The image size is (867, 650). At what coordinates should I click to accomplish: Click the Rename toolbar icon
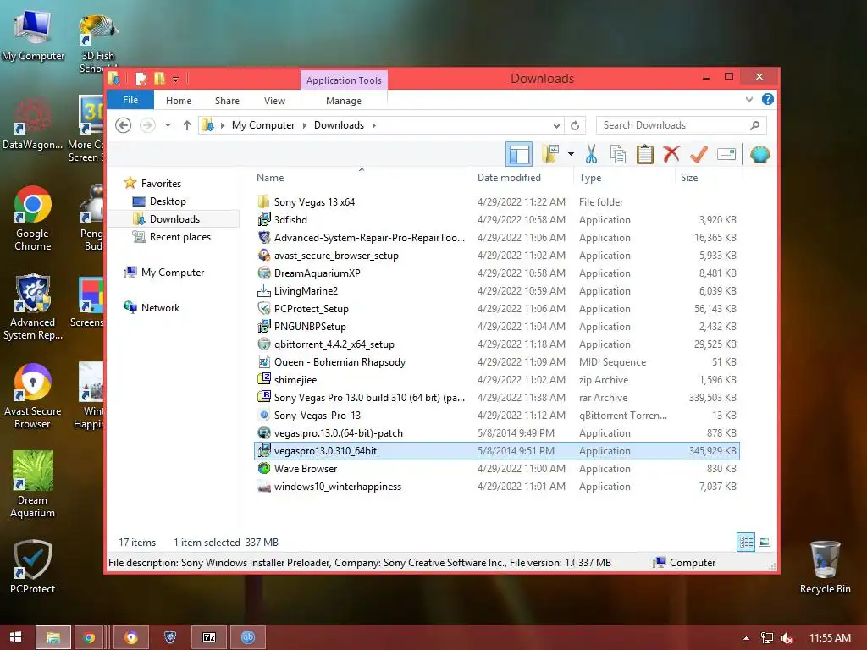pos(726,154)
